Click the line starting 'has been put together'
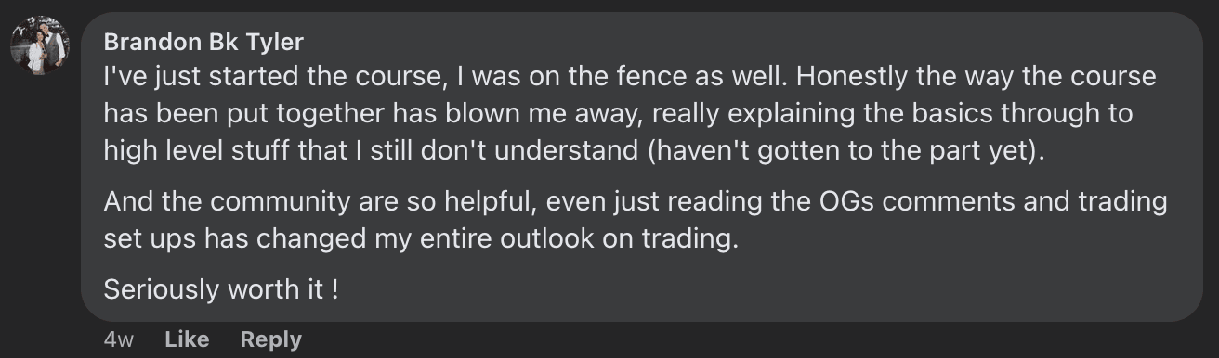This screenshot has width=1219, height=358. coord(619,113)
